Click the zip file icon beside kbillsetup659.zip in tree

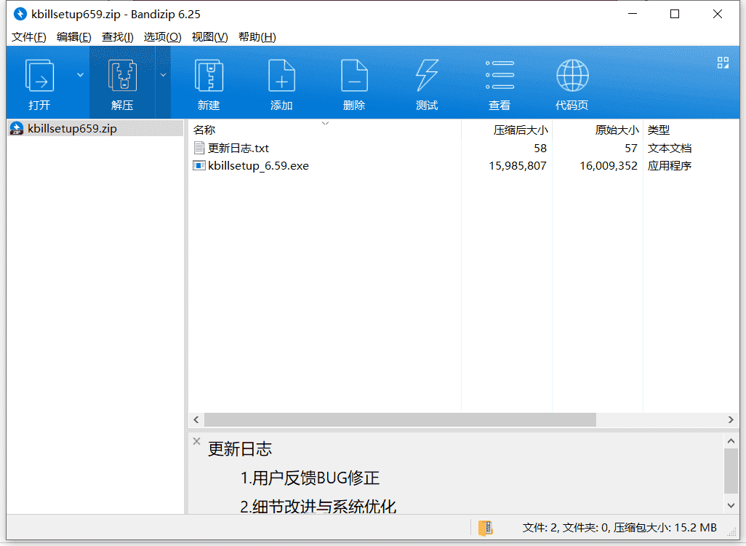[x=17, y=129]
